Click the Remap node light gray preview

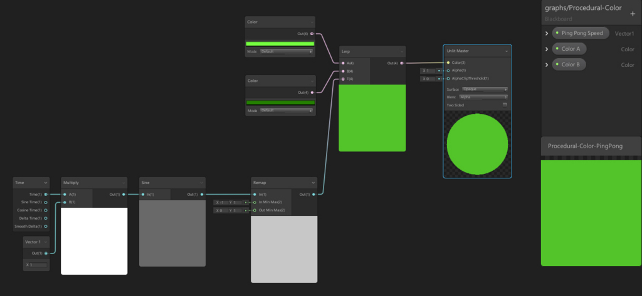tap(284, 250)
